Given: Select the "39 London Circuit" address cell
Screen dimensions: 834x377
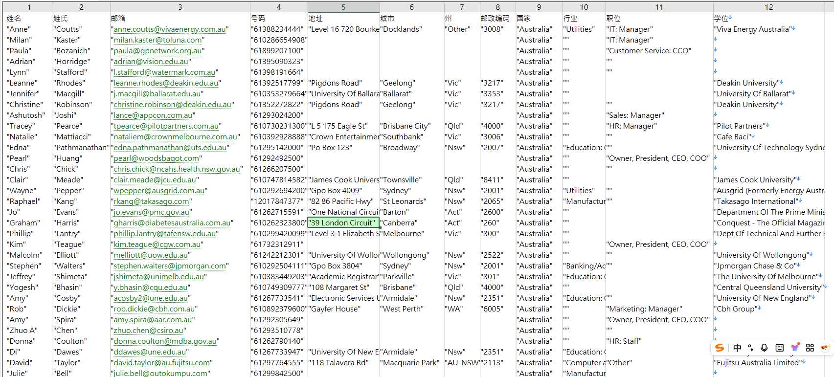Looking at the screenshot, I should pos(343,223).
